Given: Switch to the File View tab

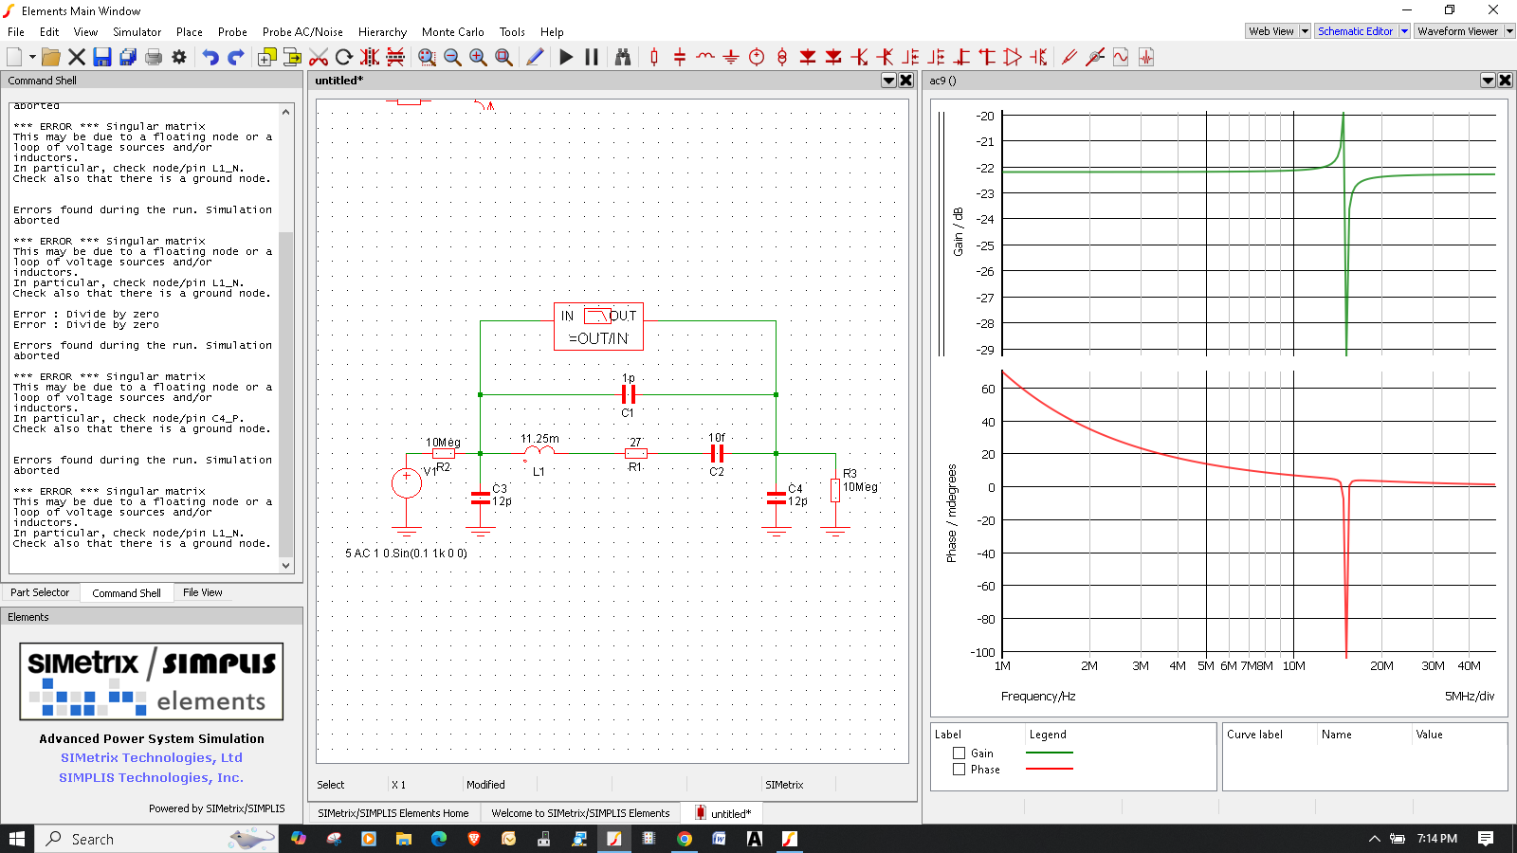Looking at the screenshot, I should 202,592.
